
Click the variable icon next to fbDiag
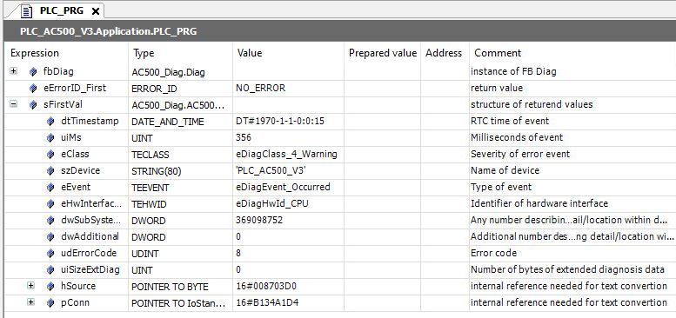(x=33, y=71)
